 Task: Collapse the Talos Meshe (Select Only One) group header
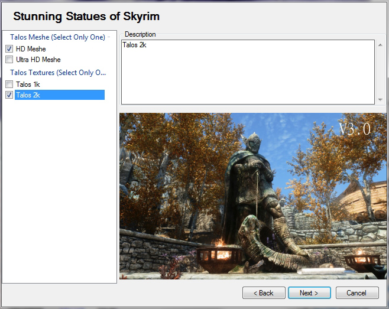coord(57,37)
